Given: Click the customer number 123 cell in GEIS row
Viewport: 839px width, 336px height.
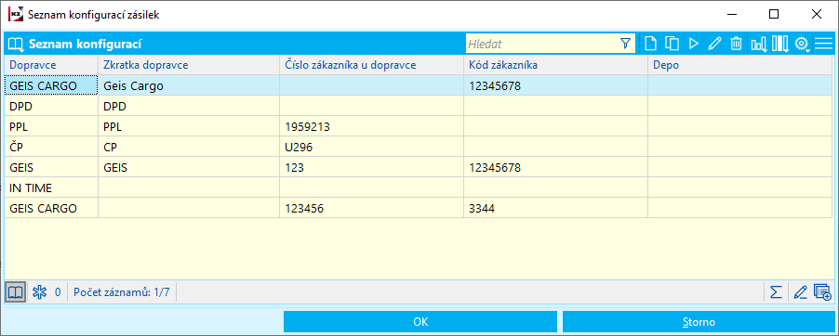Looking at the screenshot, I should pyautogui.click(x=371, y=167).
